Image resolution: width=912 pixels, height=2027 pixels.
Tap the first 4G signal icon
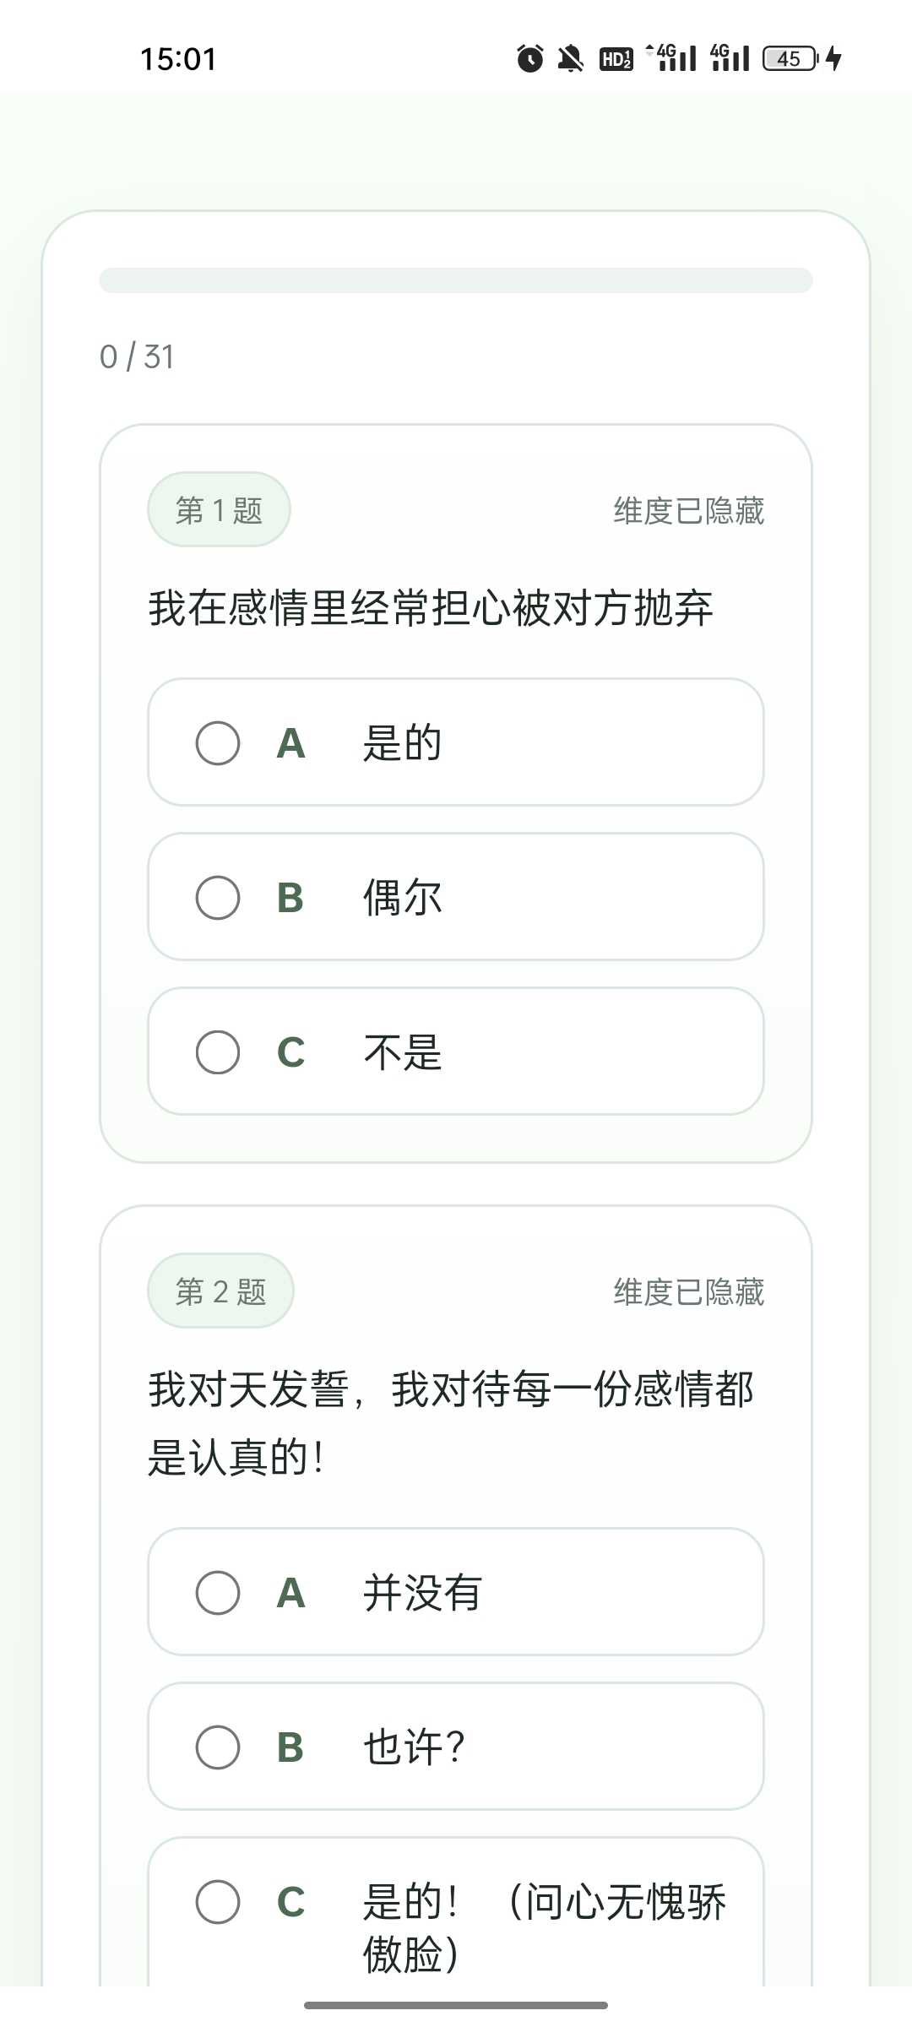(674, 58)
